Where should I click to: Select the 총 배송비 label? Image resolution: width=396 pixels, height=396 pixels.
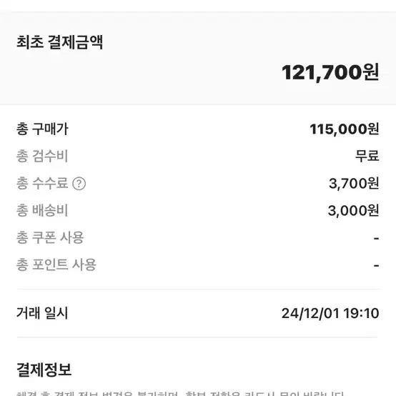click(x=42, y=210)
